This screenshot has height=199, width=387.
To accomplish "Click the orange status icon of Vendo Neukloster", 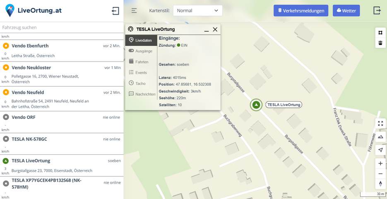I will pyautogui.click(x=6, y=67).
